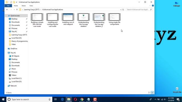Screen dimensions: 182x102
Task: Go up one folder level
Action: click(x=17, y=10)
